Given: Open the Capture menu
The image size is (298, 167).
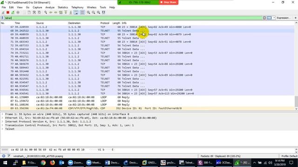Looking at the screenshot, I should (37, 7).
